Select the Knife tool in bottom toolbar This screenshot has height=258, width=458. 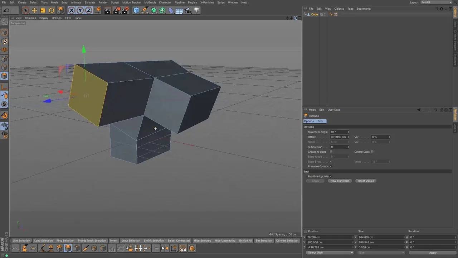click(x=86, y=248)
